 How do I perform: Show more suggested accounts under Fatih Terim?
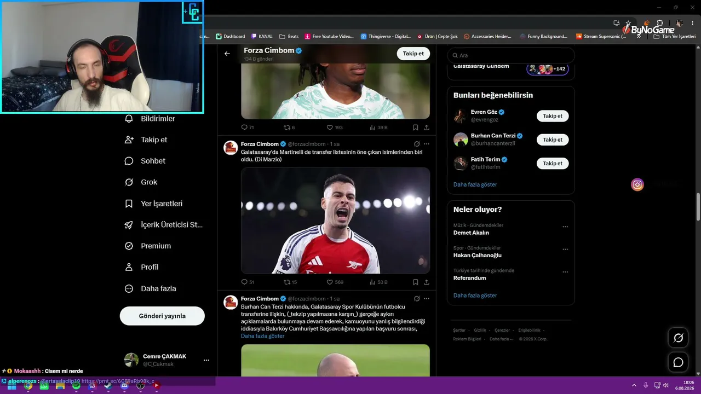pos(475,184)
